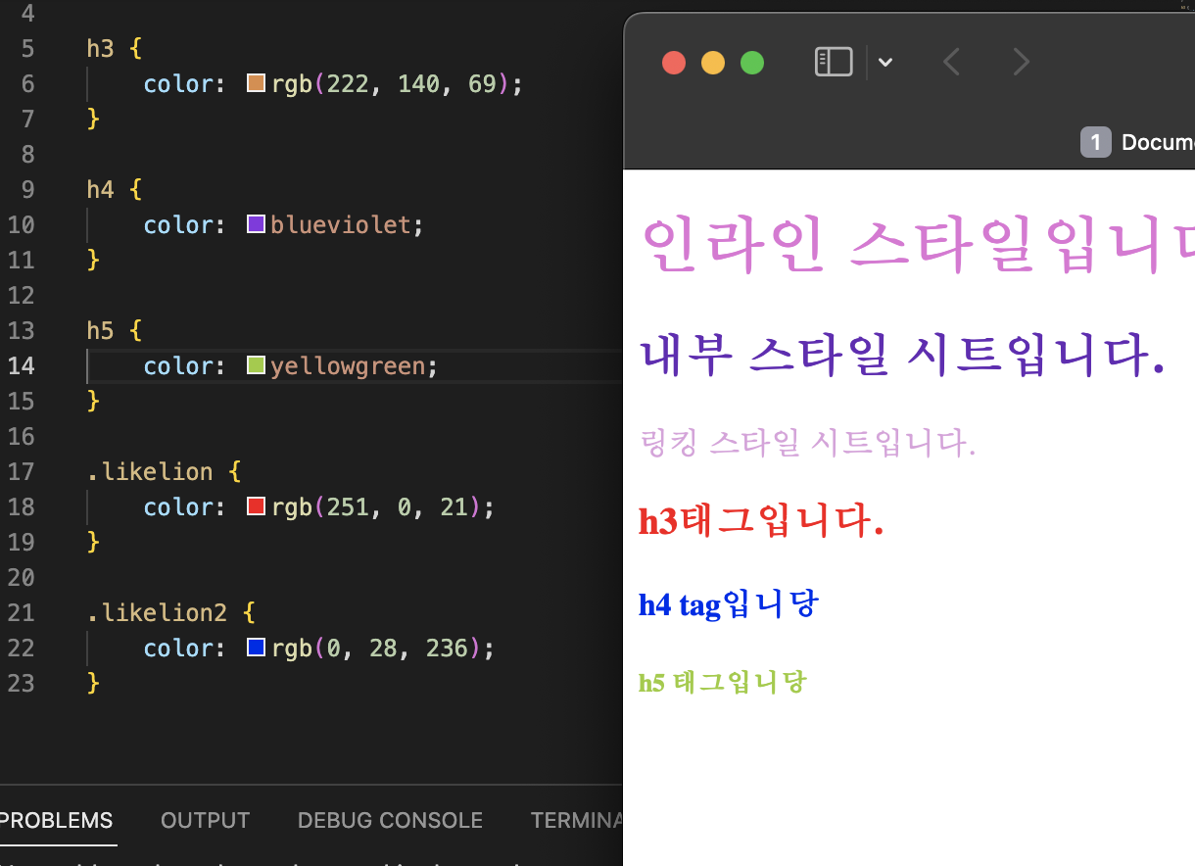The image size is (1195, 866).
Task: Click line number 5 in the gutter
Action: pos(26,49)
